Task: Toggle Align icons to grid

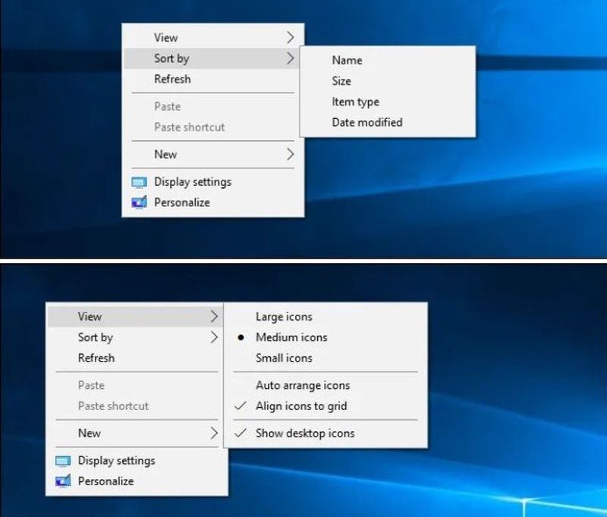Action: [x=326, y=406]
